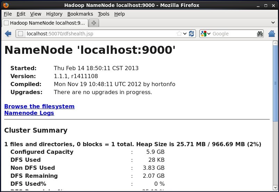Screen dimensions: 279x192
Task: Open a new tab with plus button
Action: pyautogui.click(x=93, y=23)
